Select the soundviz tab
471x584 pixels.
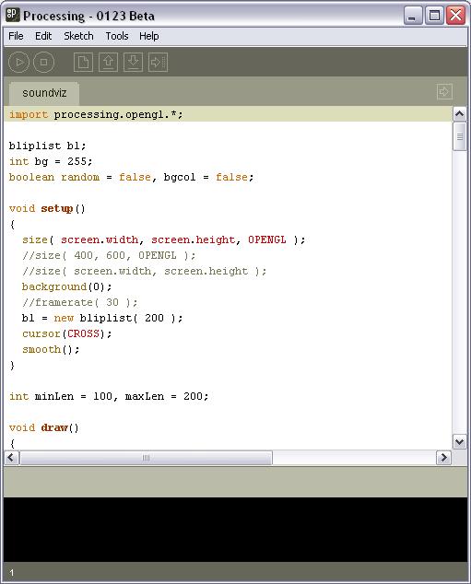(44, 93)
